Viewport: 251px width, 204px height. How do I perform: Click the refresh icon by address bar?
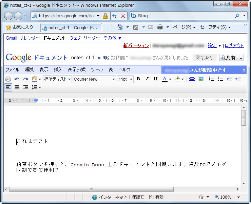click(x=115, y=16)
